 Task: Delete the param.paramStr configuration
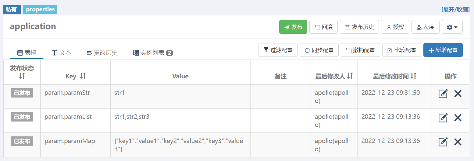(x=458, y=94)
